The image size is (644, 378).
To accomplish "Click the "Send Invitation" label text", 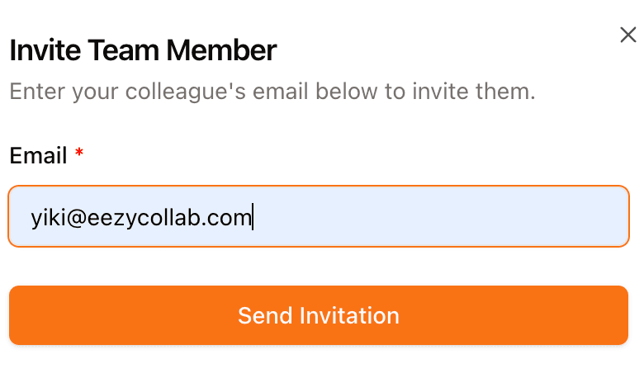I will pyautogui.click(x=319, y=315).
